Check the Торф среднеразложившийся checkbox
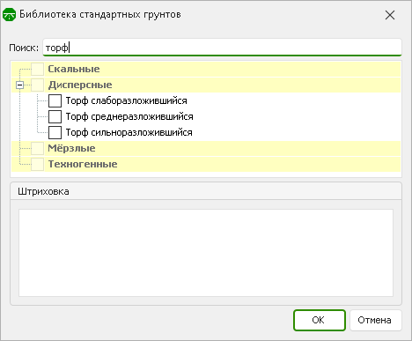Image resolution: width=412 pixels, height=341 pixels. pyautogui.click(x=55, y=116)
